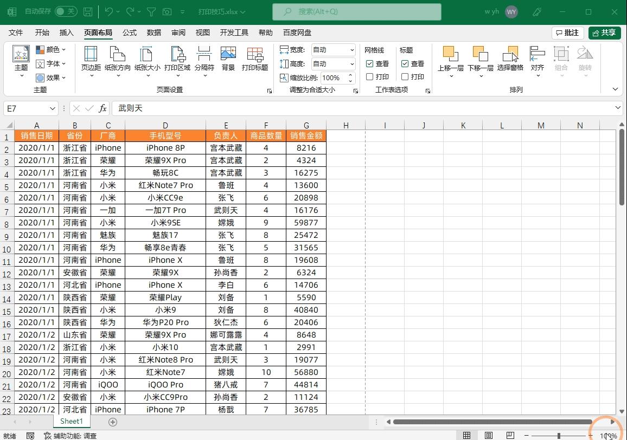This screenshot has height=440, width=627.
Task: Click the 批注 (Comments) button
Action: (x=567, y=33)
